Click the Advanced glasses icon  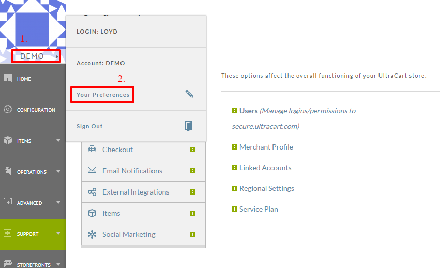coord(8,201)
